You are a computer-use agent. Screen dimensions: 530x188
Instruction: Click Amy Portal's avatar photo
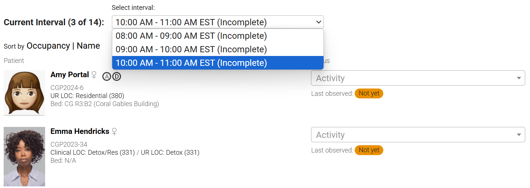click(x=24, y=93)
